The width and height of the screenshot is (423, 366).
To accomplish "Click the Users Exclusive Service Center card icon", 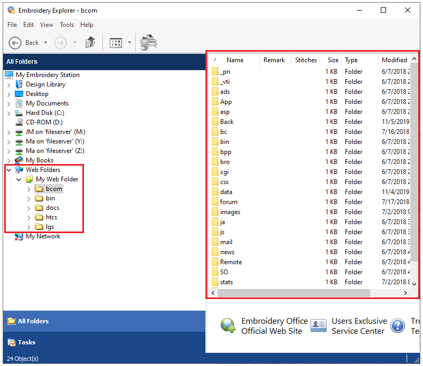I will click(x=318, y=325).
